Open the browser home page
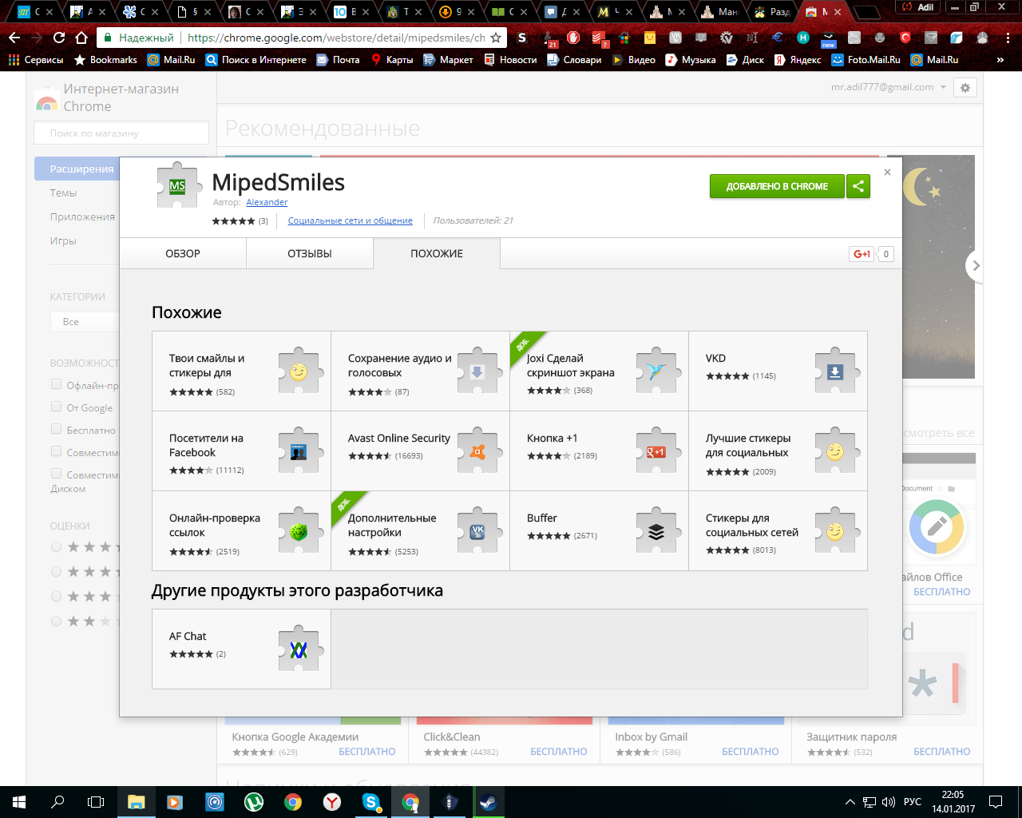Screen dimensions: 1022x818 click(81, 38)
